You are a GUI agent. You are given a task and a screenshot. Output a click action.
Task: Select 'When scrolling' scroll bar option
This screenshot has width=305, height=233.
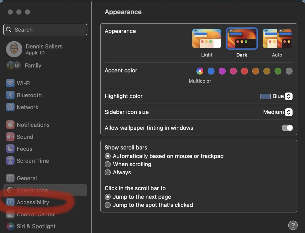point(108,164)
